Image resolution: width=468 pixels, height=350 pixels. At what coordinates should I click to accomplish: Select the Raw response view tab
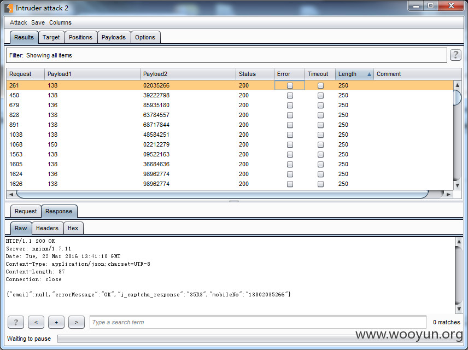[x=21, y=228]
